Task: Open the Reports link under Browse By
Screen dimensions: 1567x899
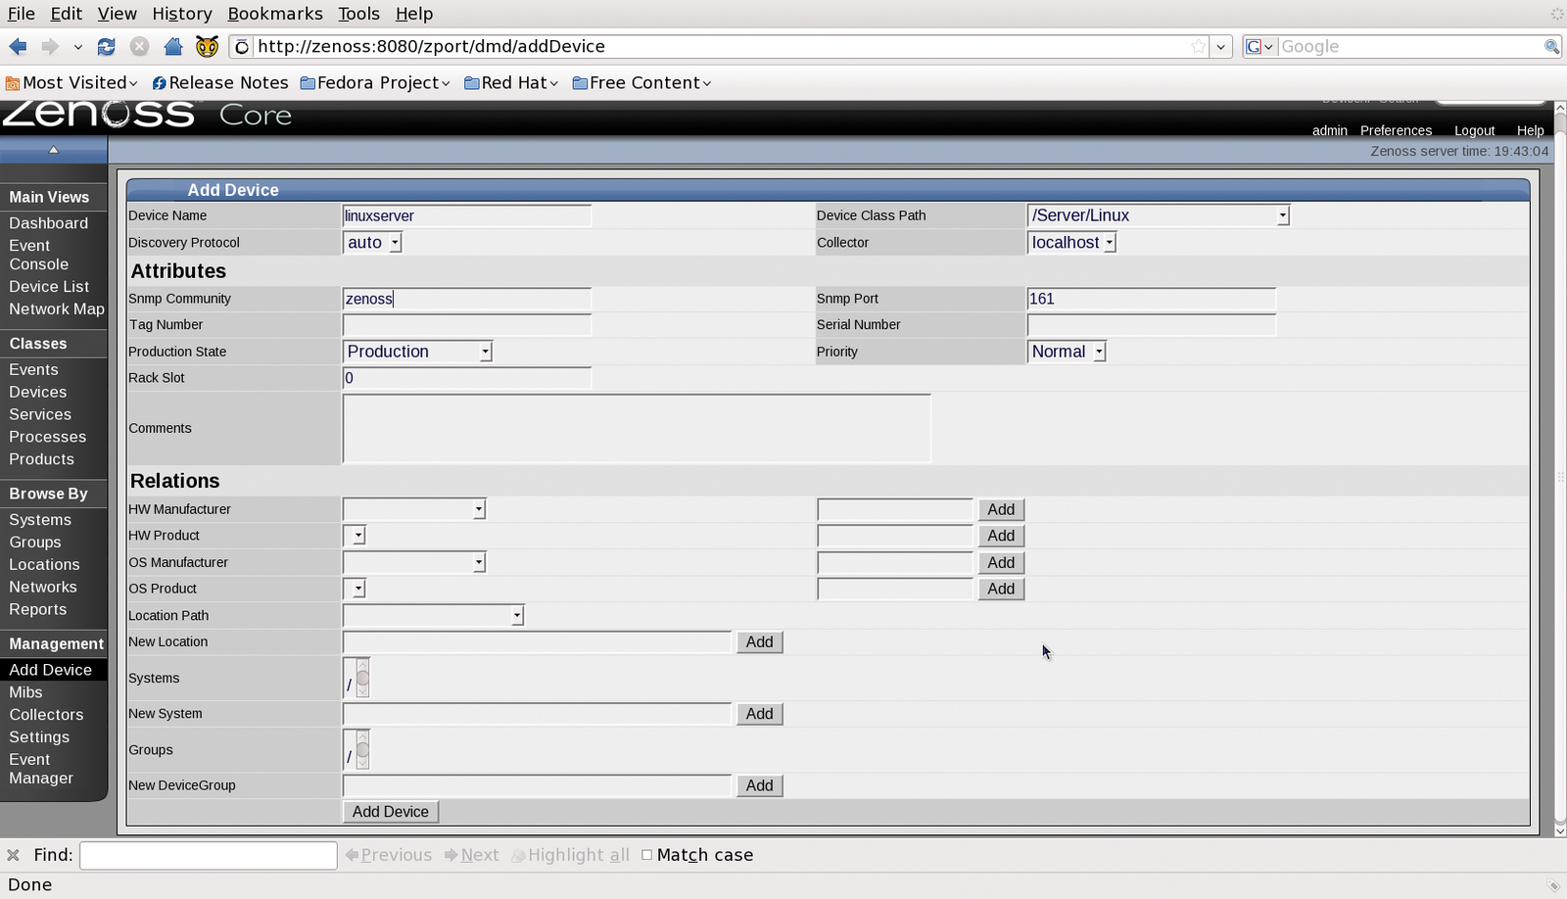Action: coord(38,609)
